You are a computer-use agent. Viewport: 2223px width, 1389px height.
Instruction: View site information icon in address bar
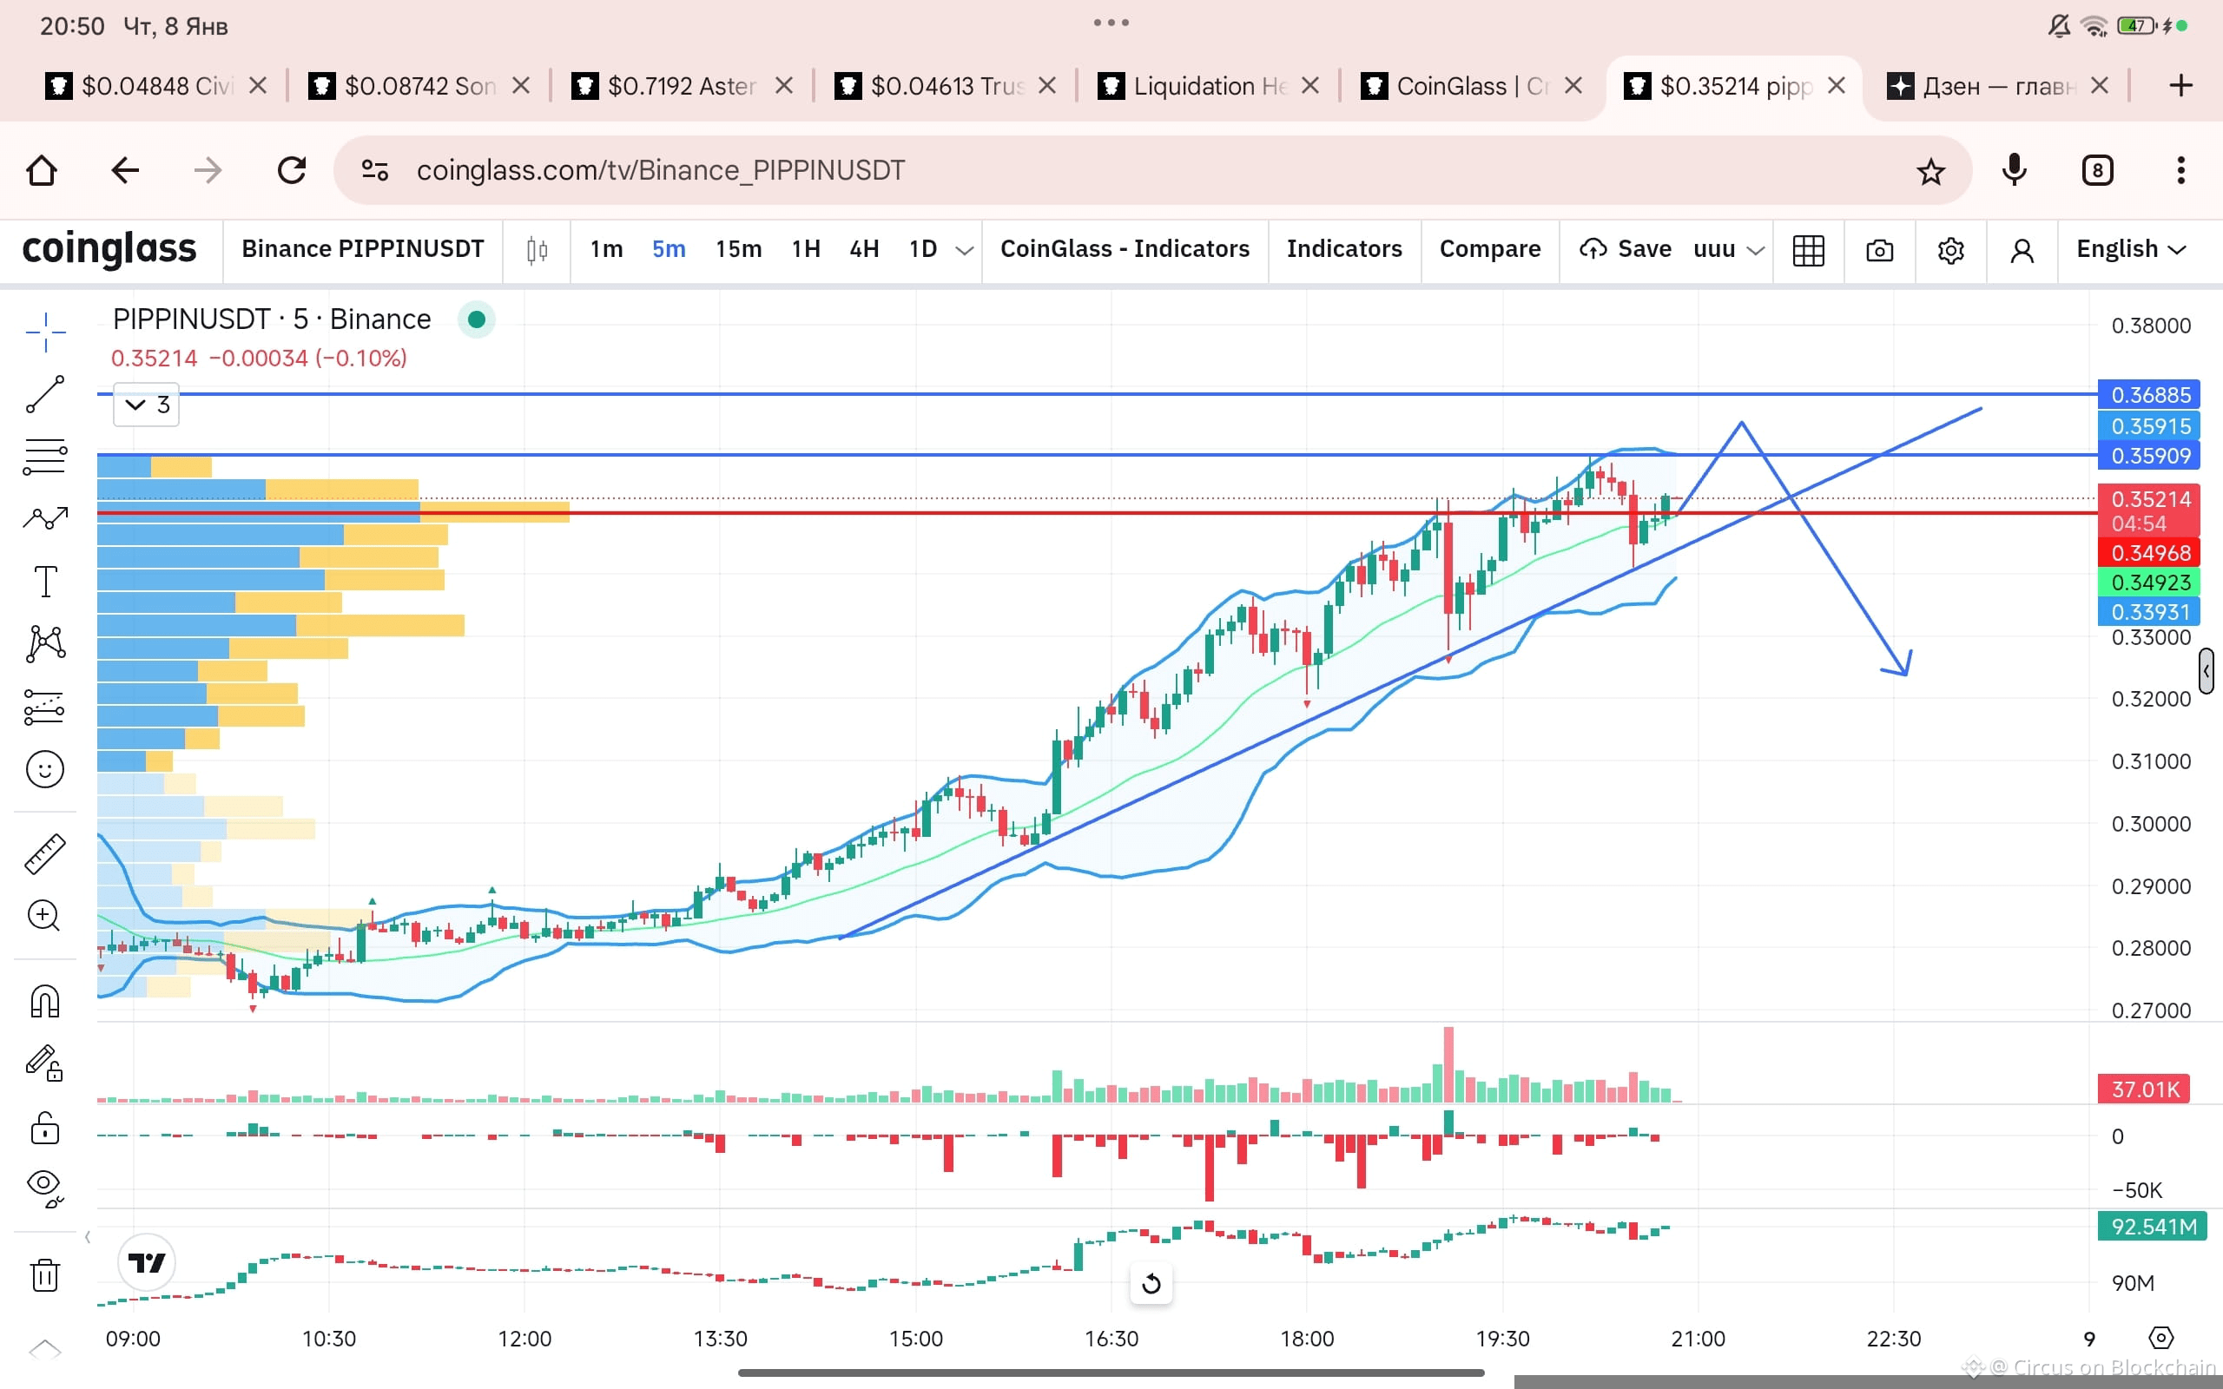pos(375,170)
